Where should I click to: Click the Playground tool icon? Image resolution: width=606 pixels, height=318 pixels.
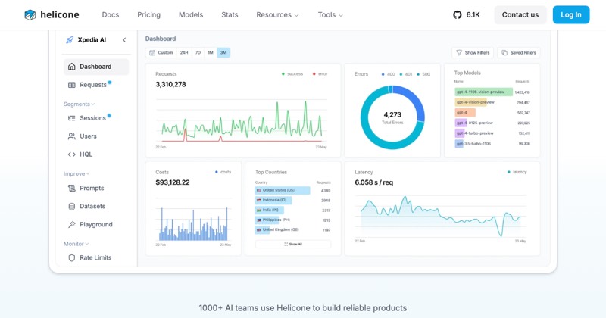tap(72, 224)
